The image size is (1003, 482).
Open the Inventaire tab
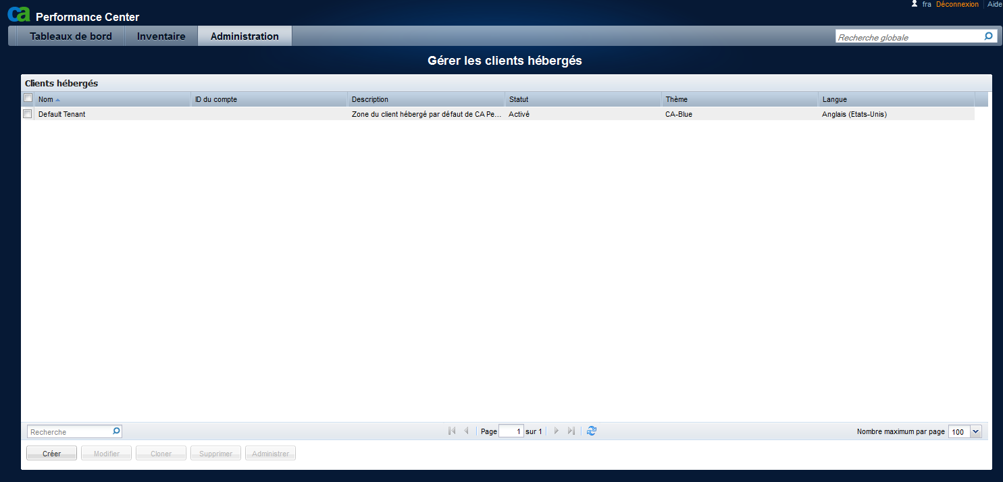click(161, 36)
